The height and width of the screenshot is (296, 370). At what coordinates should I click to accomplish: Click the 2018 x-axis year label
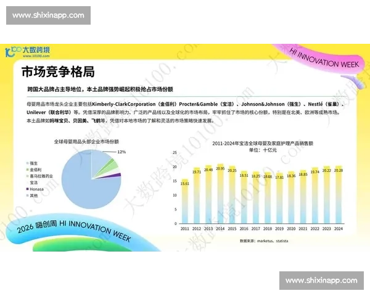(x=268, y=229)
